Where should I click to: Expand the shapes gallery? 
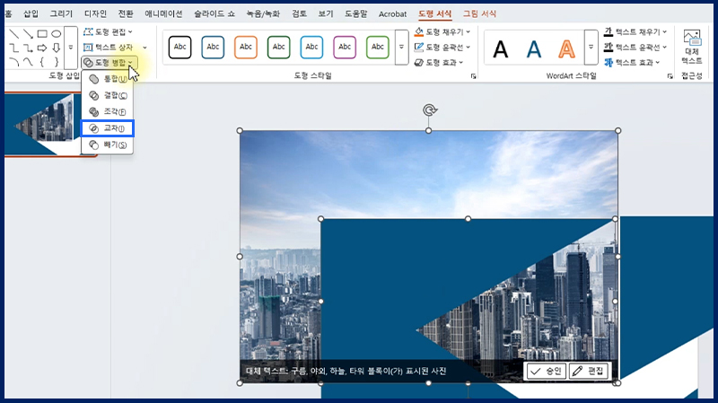tap(71, 48)
